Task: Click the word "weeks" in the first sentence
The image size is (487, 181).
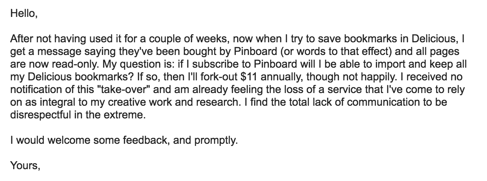Action: [213, 39]
